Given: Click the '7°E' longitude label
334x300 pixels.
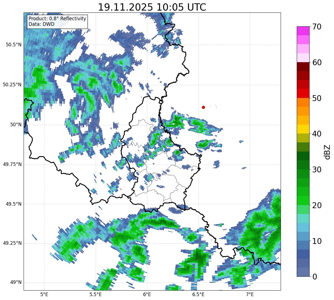Looking at the screenshot, I should click(250, 294).
